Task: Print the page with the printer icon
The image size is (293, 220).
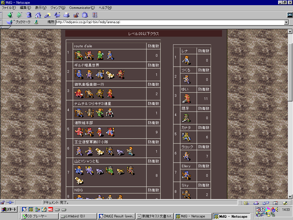Action: [x=66, y=15]
